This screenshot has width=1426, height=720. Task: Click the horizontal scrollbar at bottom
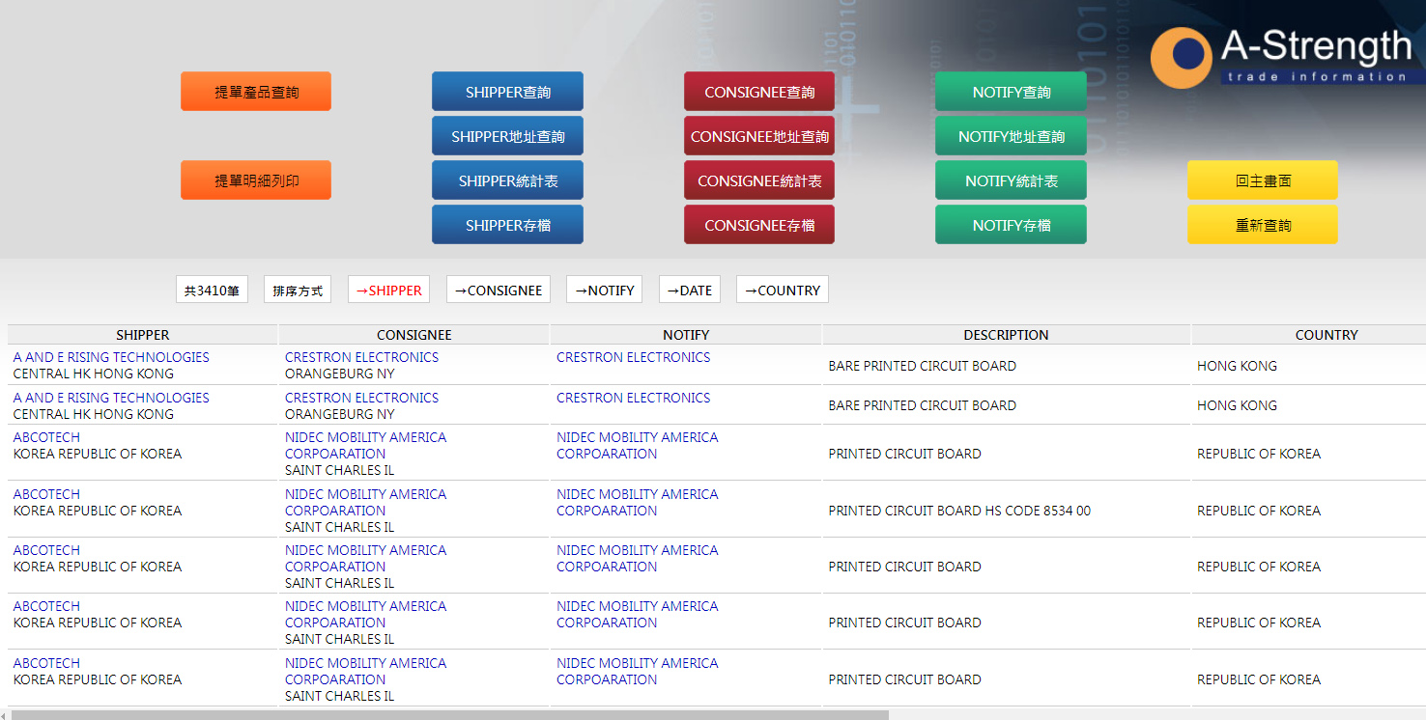point(449,715)
